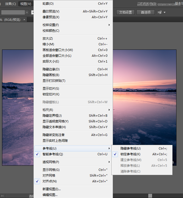Select 像素预览(X) menu entry

(x=73, y=17)
